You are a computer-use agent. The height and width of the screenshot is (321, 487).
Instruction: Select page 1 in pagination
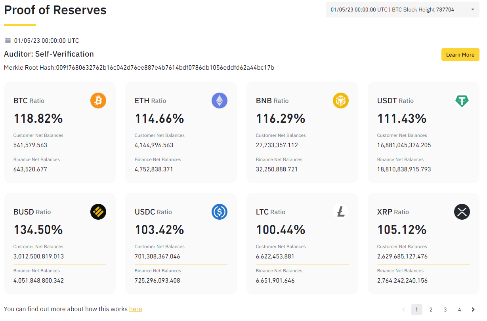(417, 310)
